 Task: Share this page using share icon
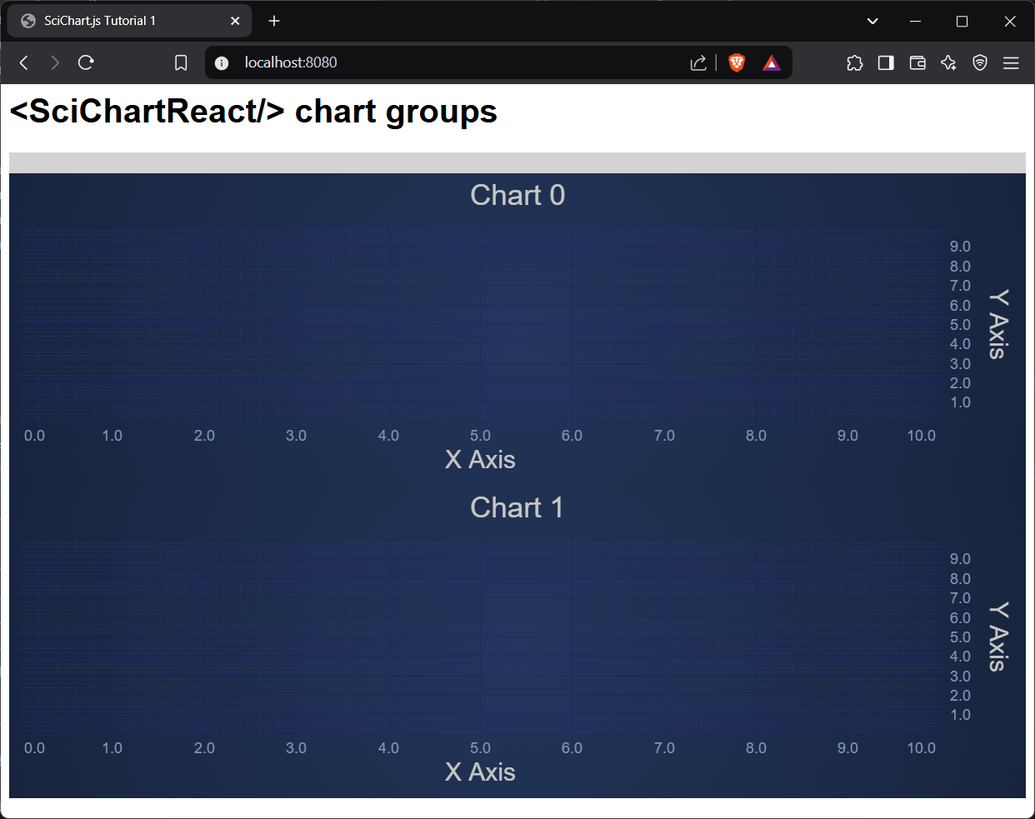coord(698,62)
